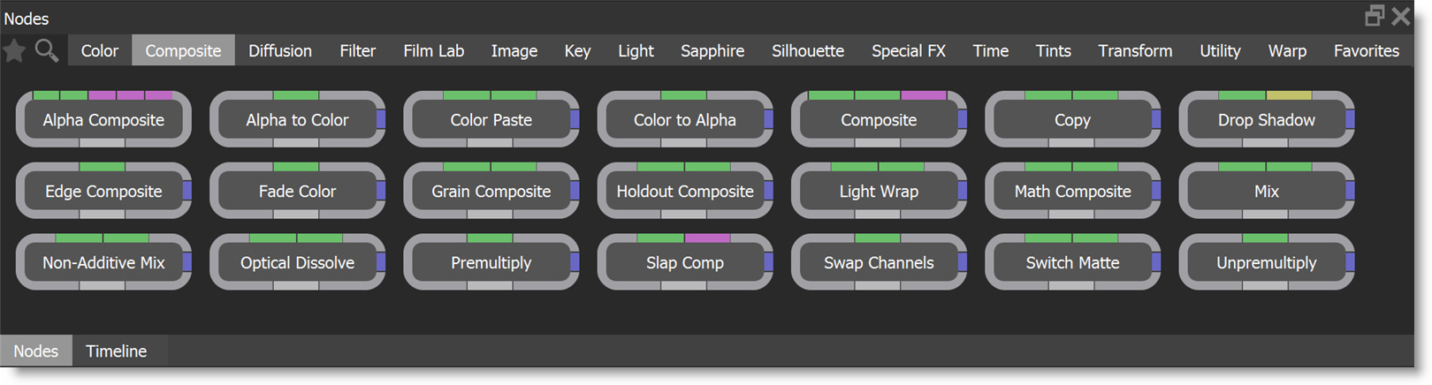This screenshot has width=1432, height=385.
Task: Switch to the Timeline tab
Action: pos(116,351)
